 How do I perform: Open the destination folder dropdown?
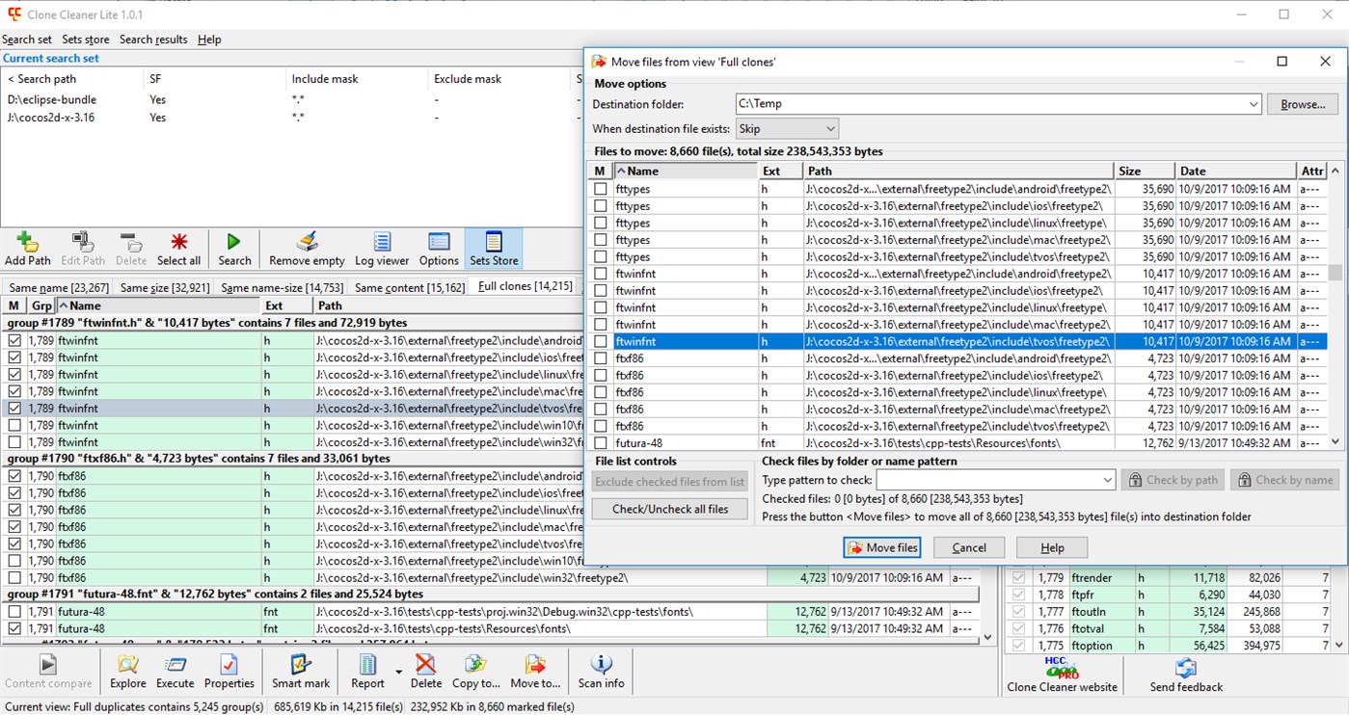tap(1253, 104)
